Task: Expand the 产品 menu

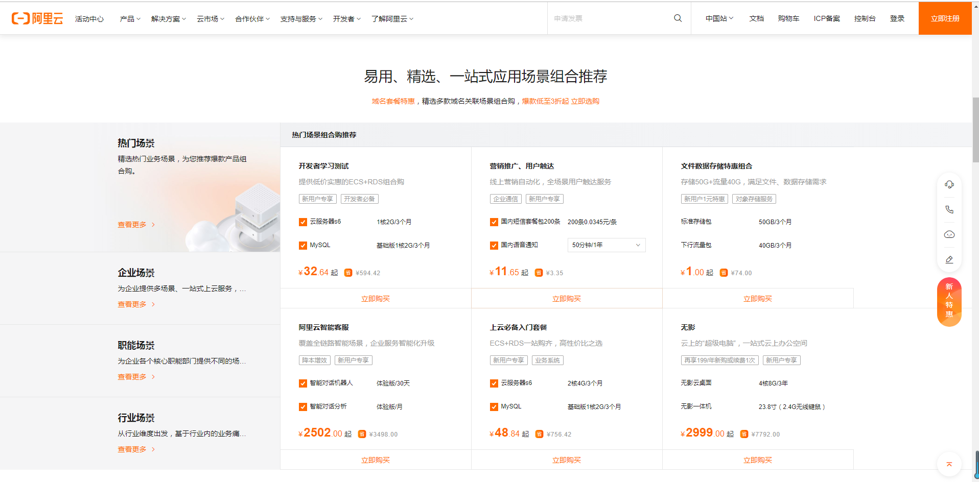Action: click(130, 19)
